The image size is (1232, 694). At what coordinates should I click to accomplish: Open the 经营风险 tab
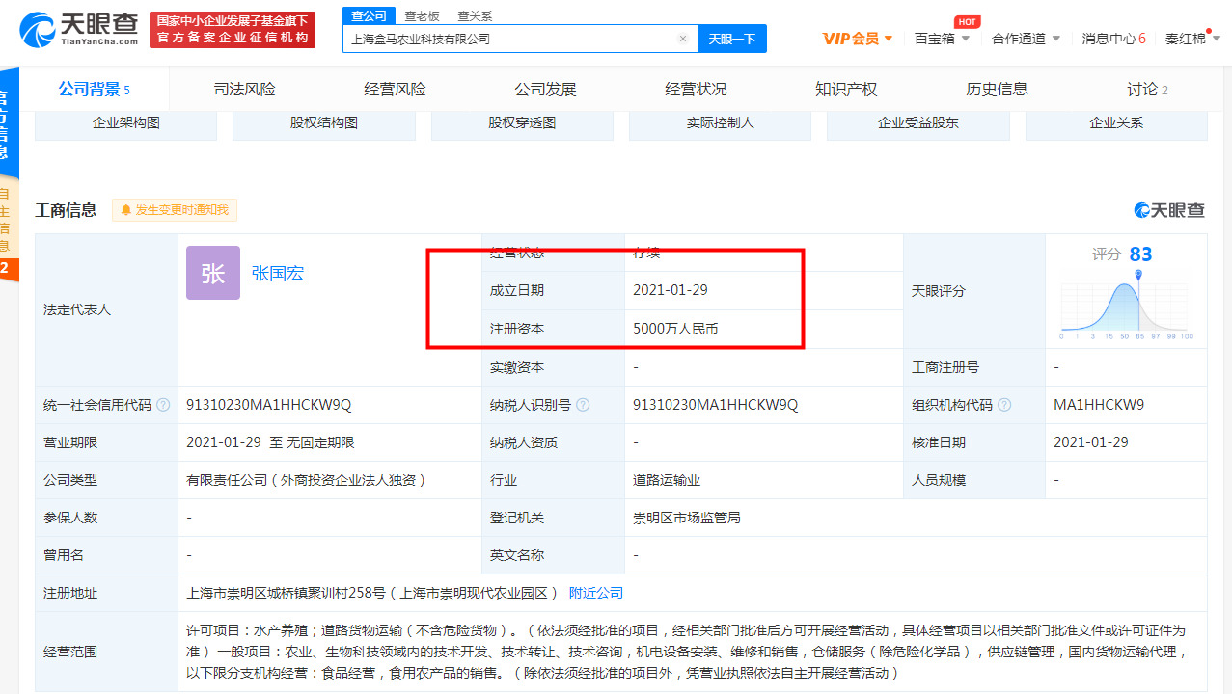[395, 90]
